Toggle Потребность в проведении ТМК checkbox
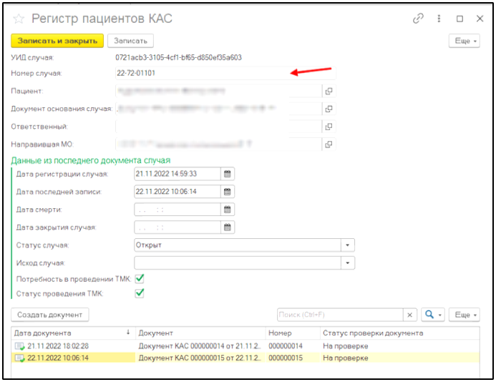Image resolution: width=496 pixels, height=382 pixels. click(x=140, y=278)
